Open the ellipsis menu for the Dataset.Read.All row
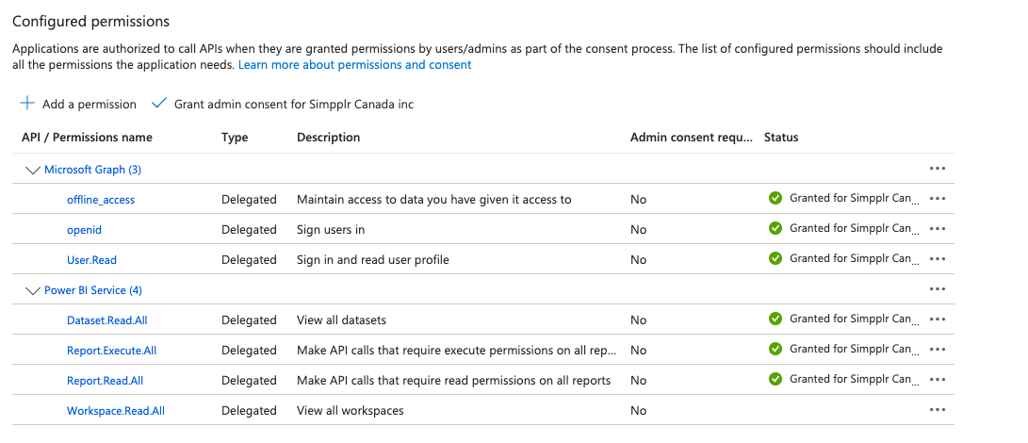Screen dimensions: 1028x443 [937, 320]
